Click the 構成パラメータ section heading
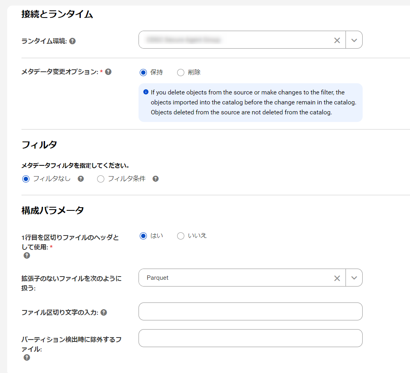Screen dimensions: 410x373 pyautogui.click(x=53, y=210)
